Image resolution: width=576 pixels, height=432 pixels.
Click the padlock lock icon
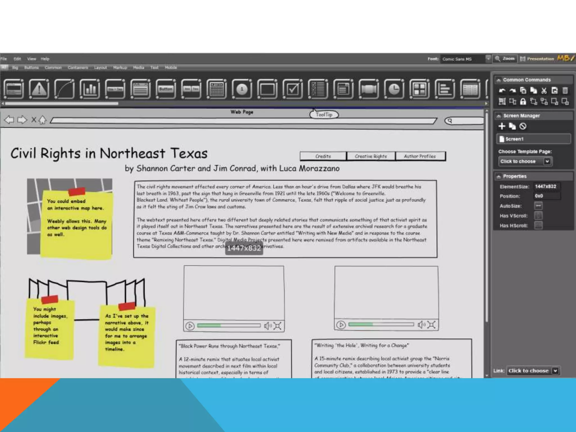pos(523,102)
